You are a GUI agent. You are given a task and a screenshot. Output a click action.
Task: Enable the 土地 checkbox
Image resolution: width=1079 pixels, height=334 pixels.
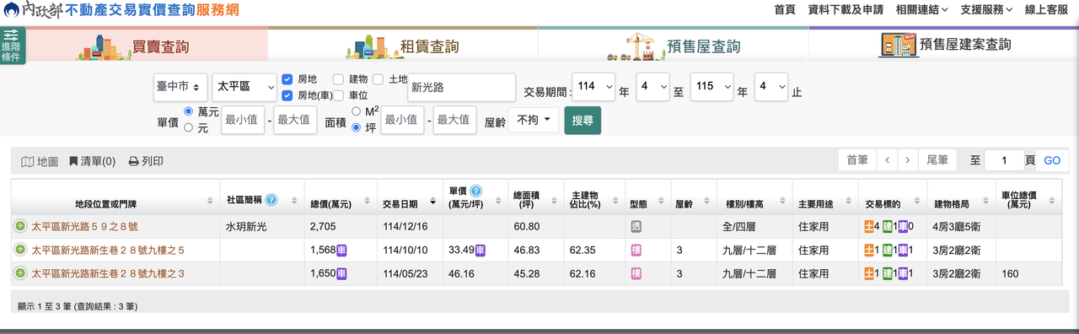click(378, 79)
